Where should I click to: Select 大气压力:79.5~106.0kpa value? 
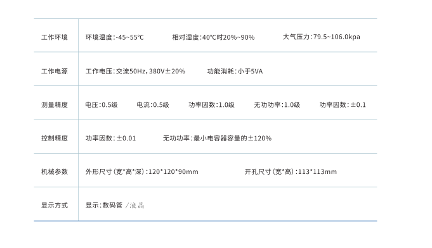pyautogui.click(x=321, y=37)
